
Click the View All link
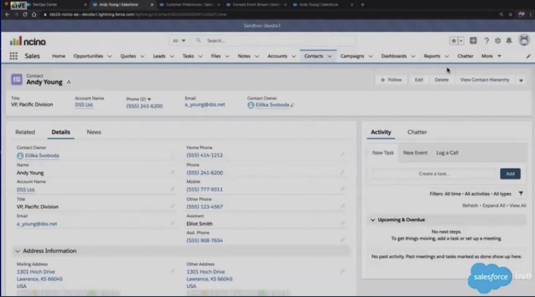pos(518,206)
